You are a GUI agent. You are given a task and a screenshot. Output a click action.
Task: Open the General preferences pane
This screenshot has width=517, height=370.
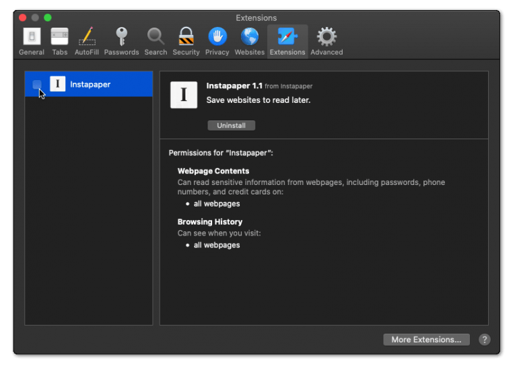click(32, 42)
